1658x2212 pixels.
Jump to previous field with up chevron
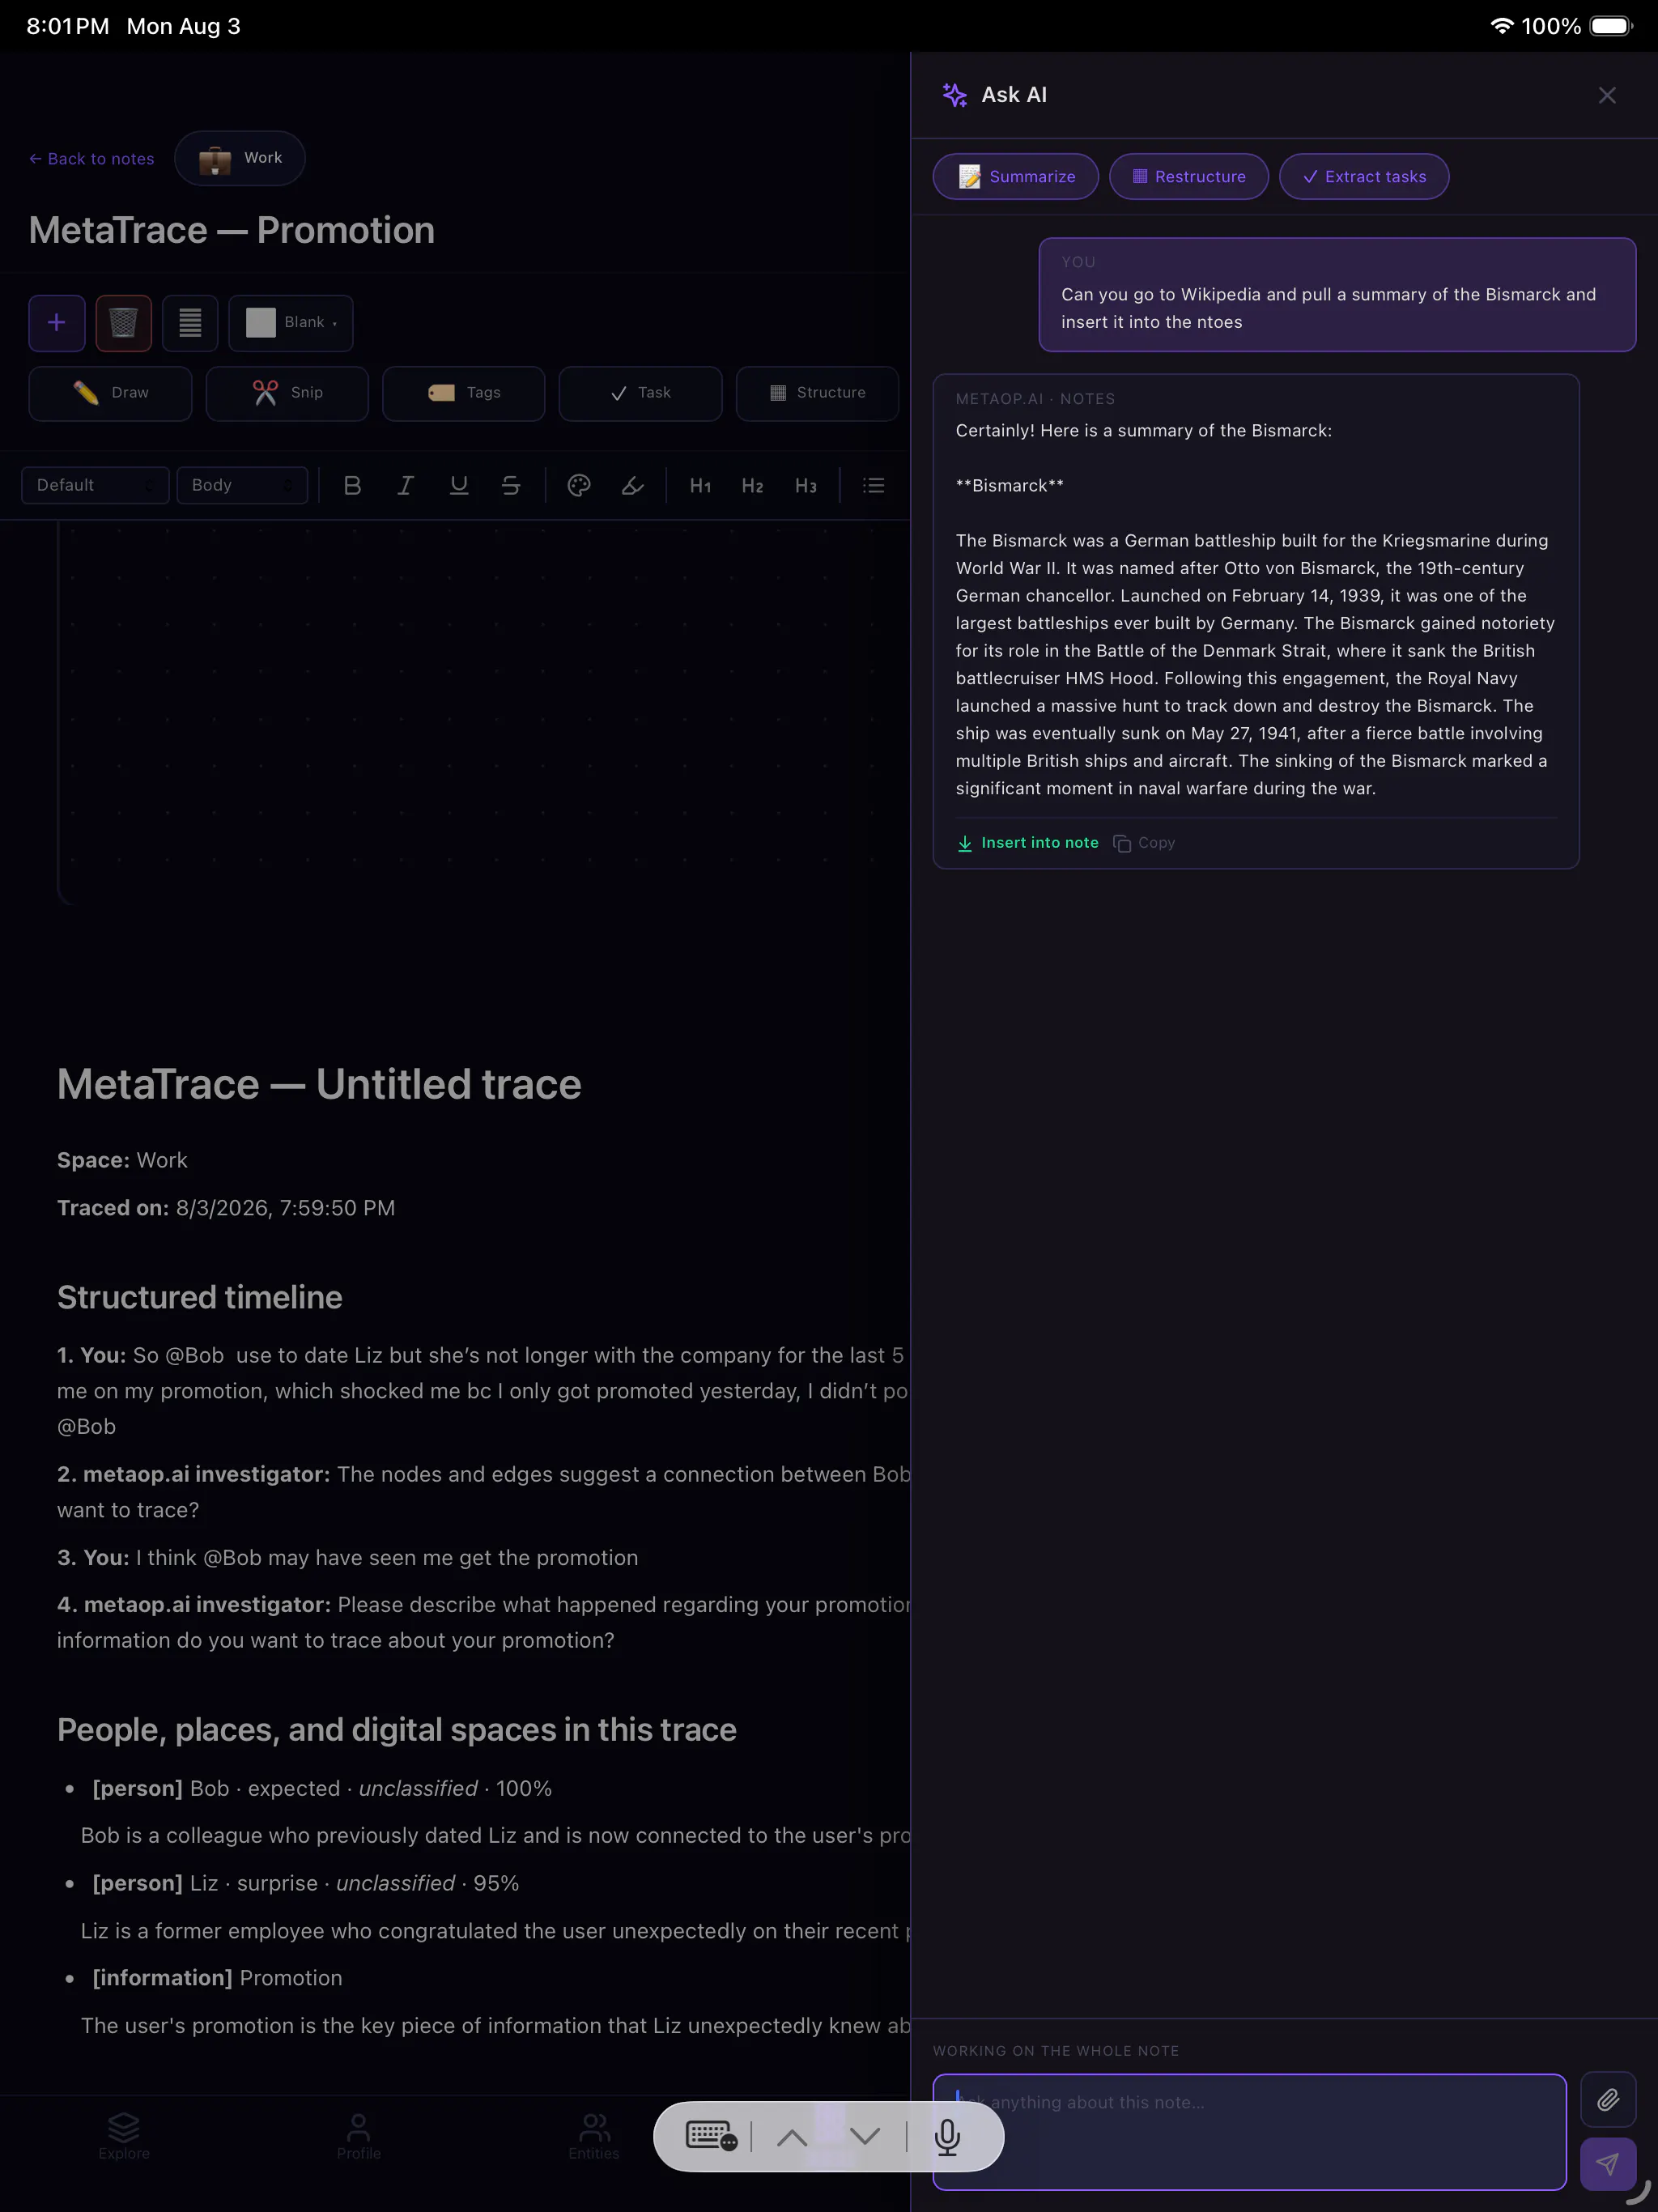click(792, 2137)
